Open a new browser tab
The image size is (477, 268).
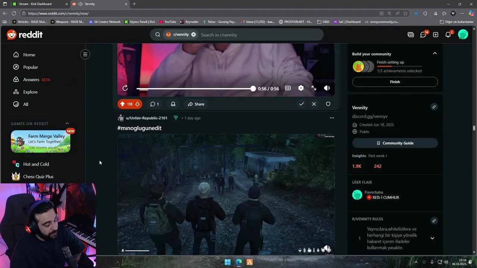coord(134,4)
